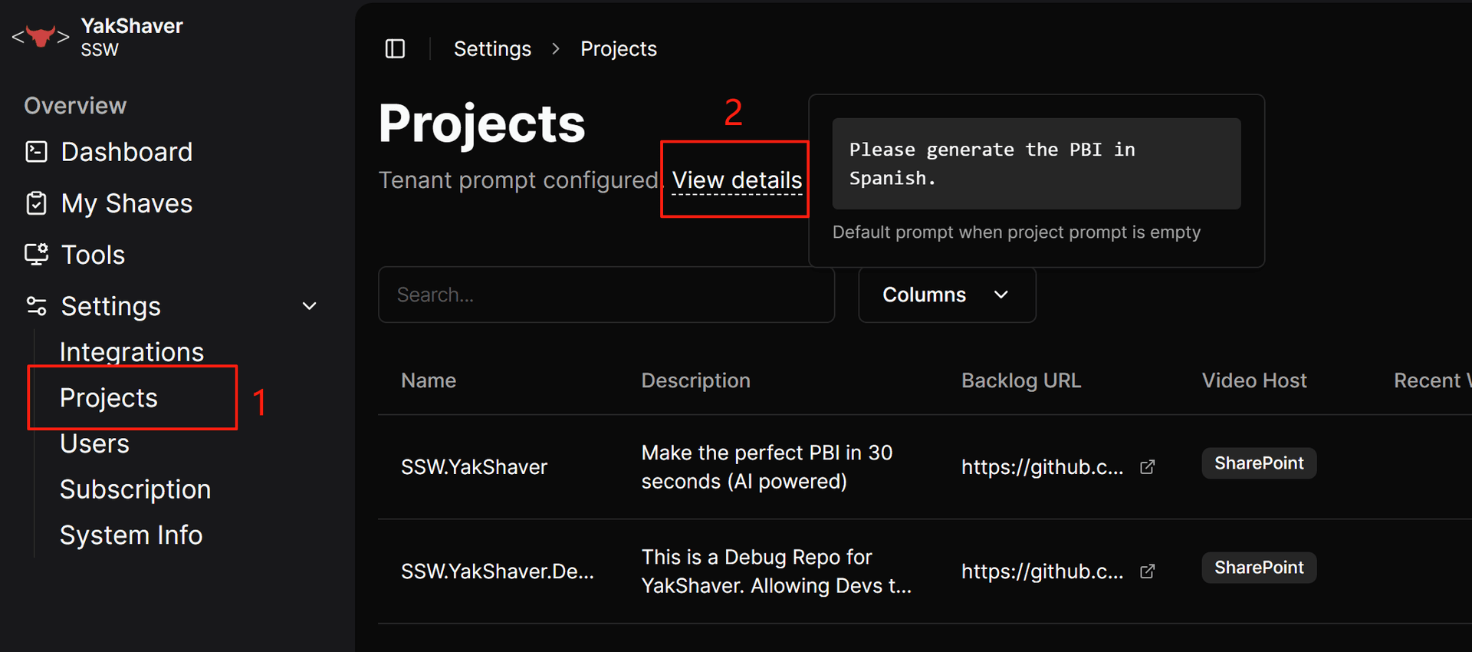Open the Columns dropdown

point(947,295)
